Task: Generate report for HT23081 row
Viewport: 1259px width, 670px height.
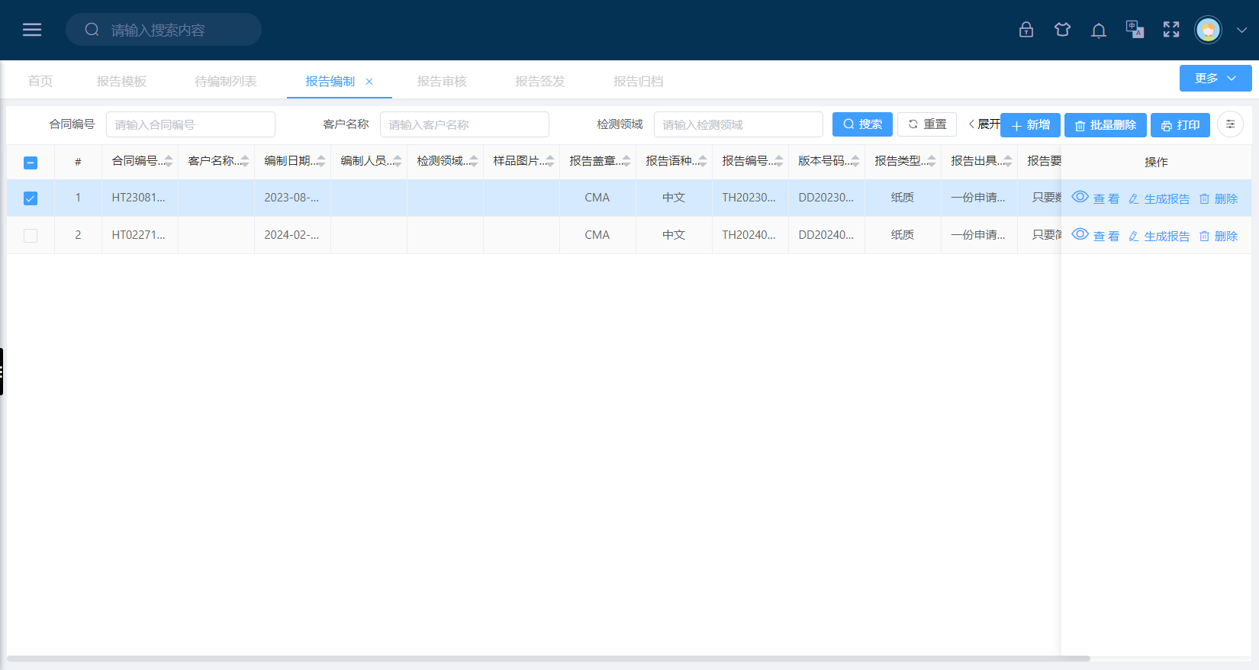Action: tap(1159, 199)
